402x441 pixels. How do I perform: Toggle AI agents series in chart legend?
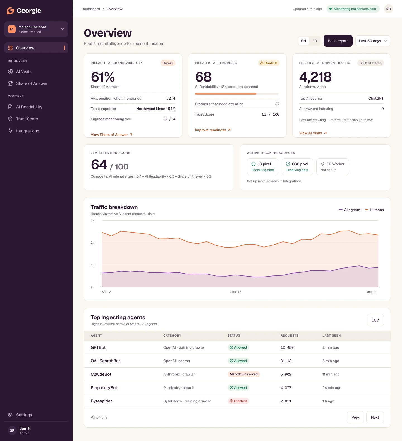350,210
